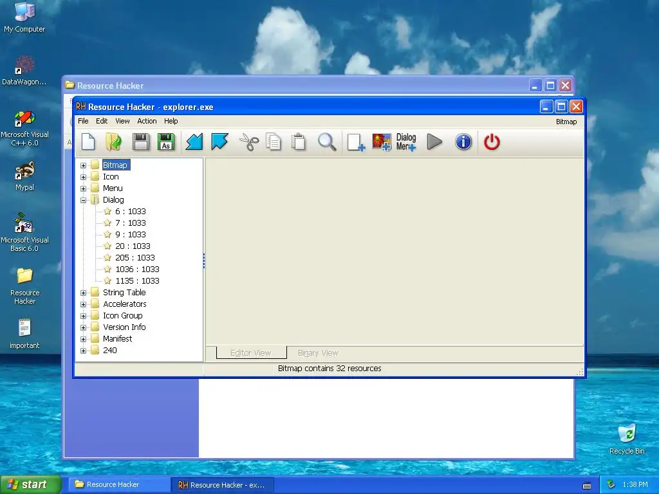Click the New blank script toolbar icon

[88, 142]
